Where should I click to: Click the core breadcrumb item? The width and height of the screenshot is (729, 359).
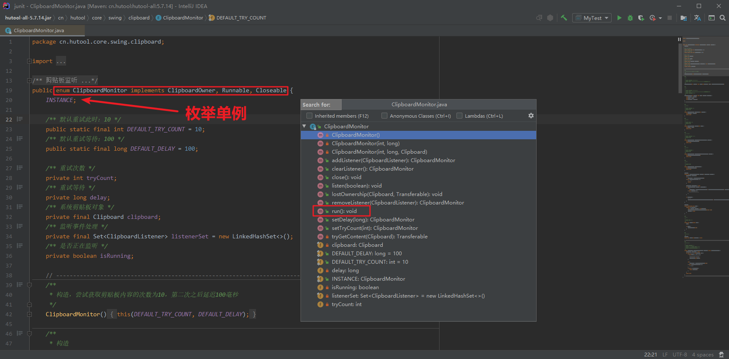[x=97, y=18]
